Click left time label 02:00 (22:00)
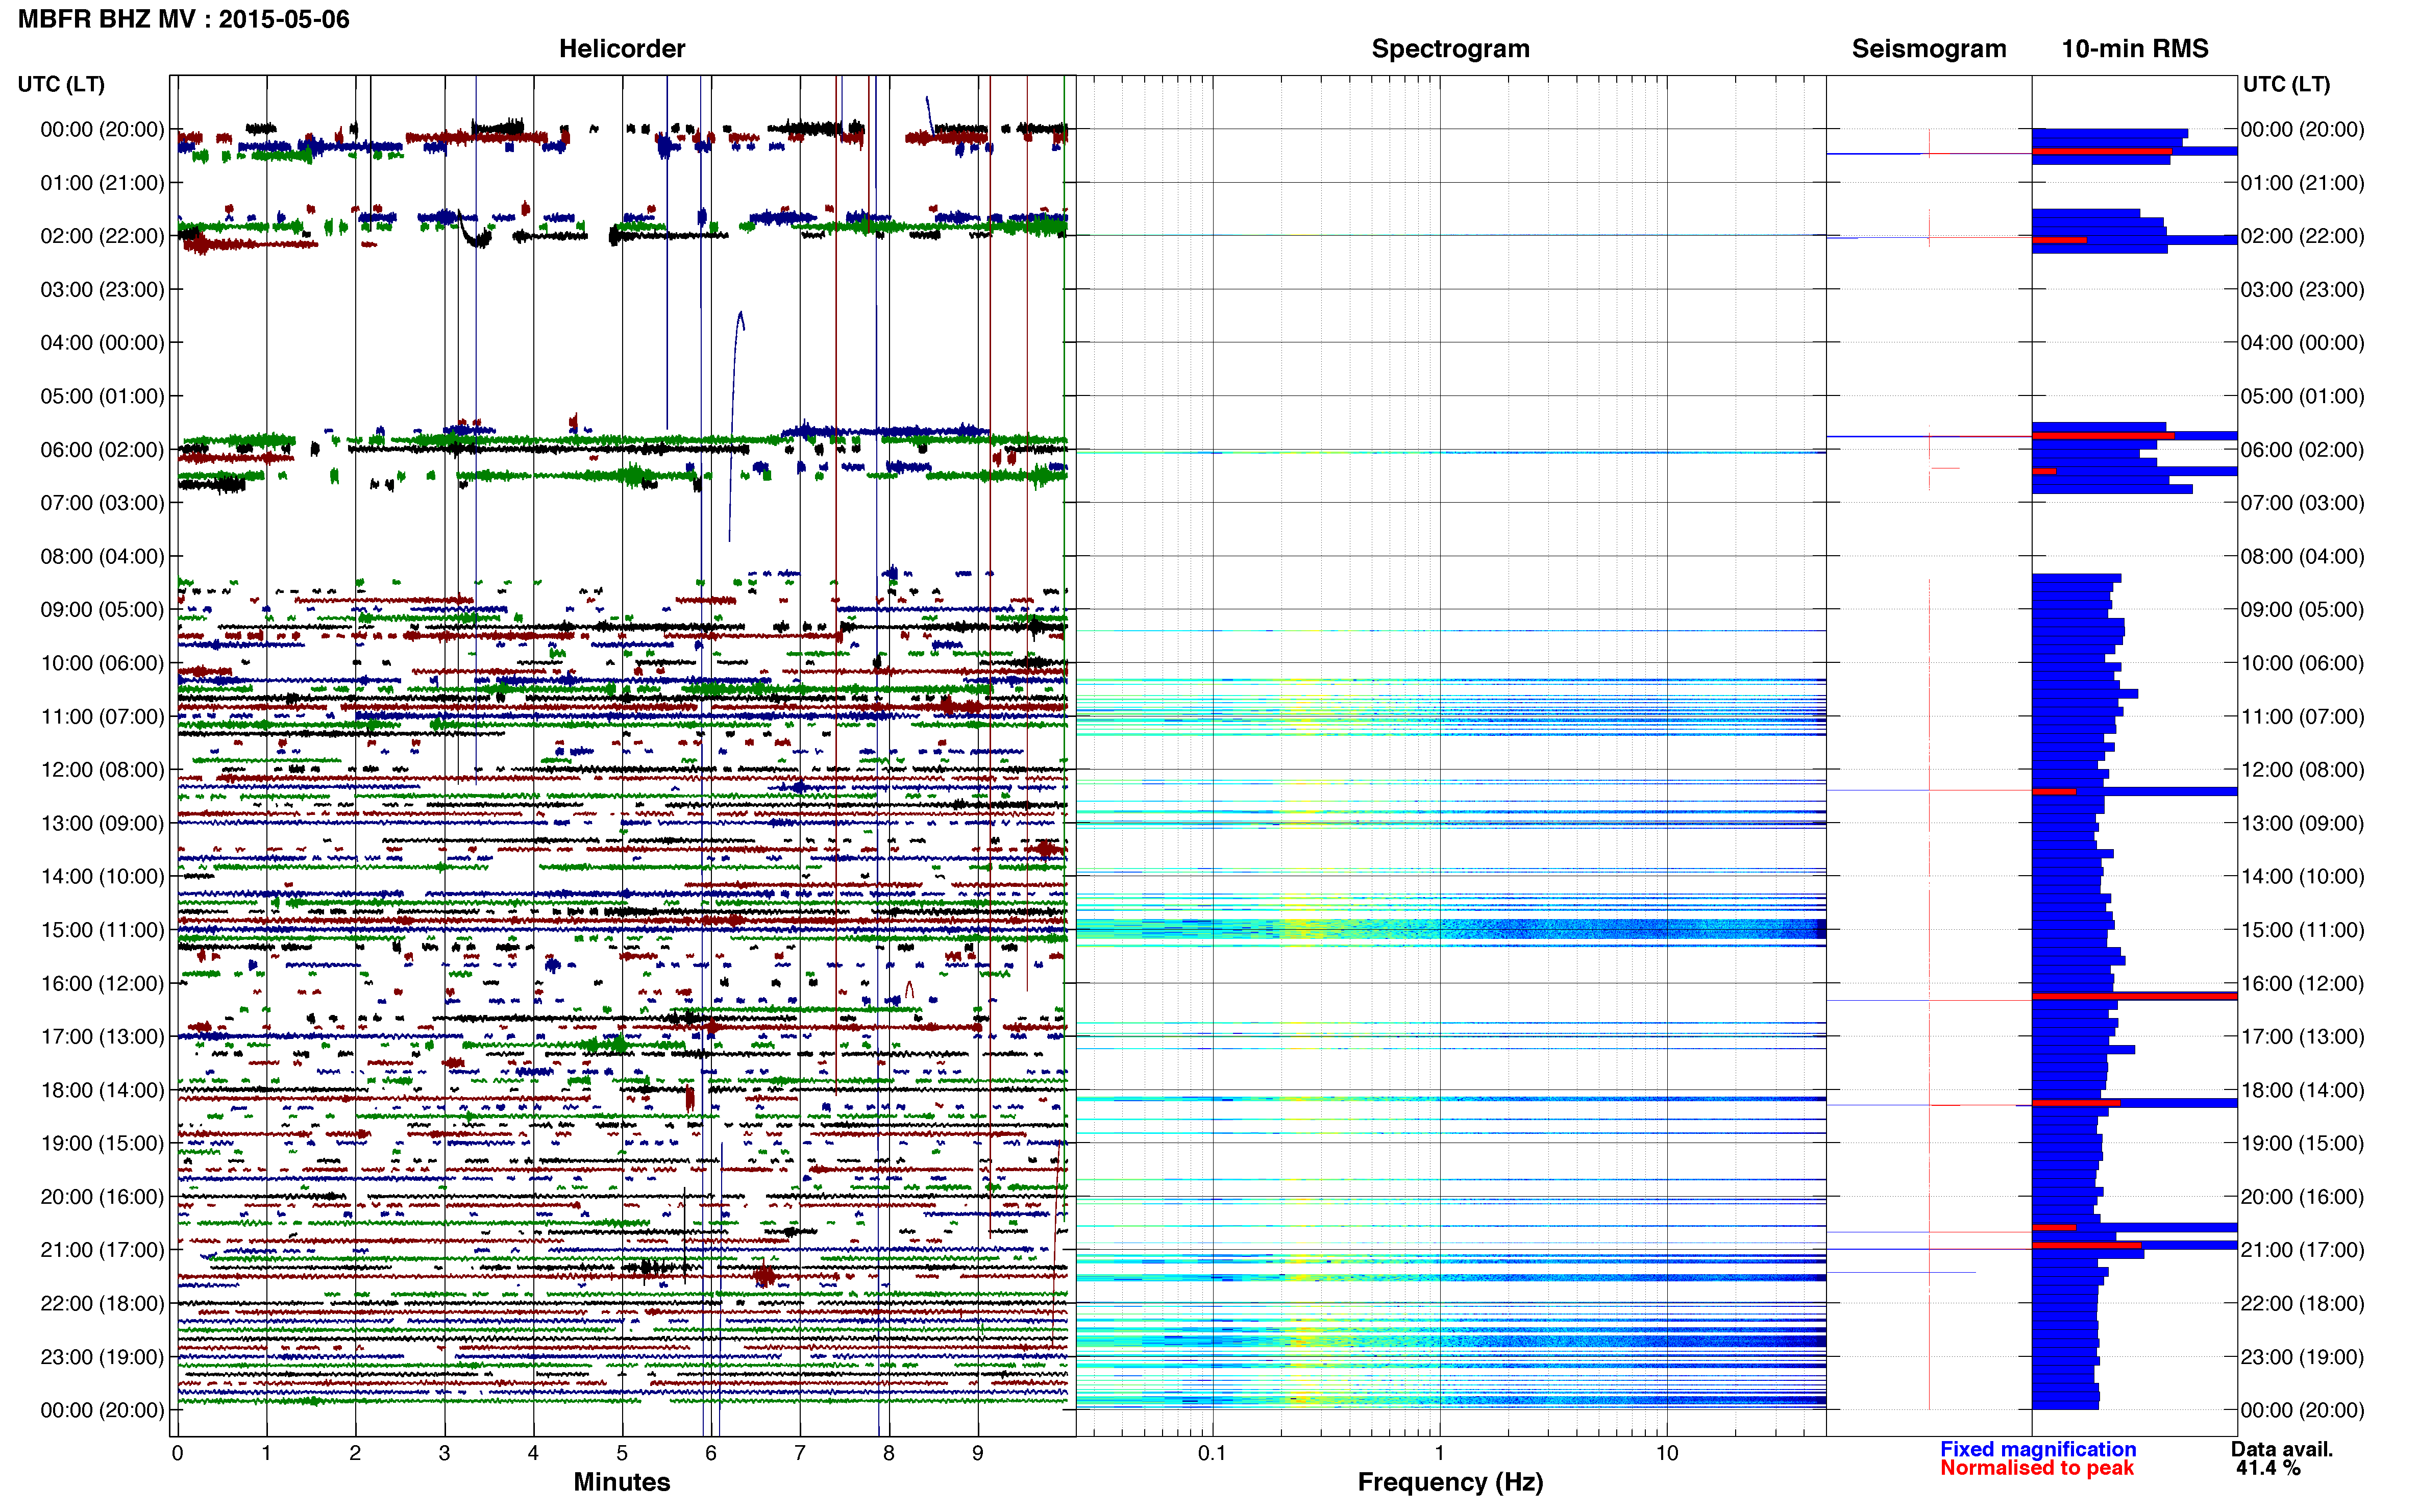The height and width of the screenshot is (1512, 2419). coord(102,236)
